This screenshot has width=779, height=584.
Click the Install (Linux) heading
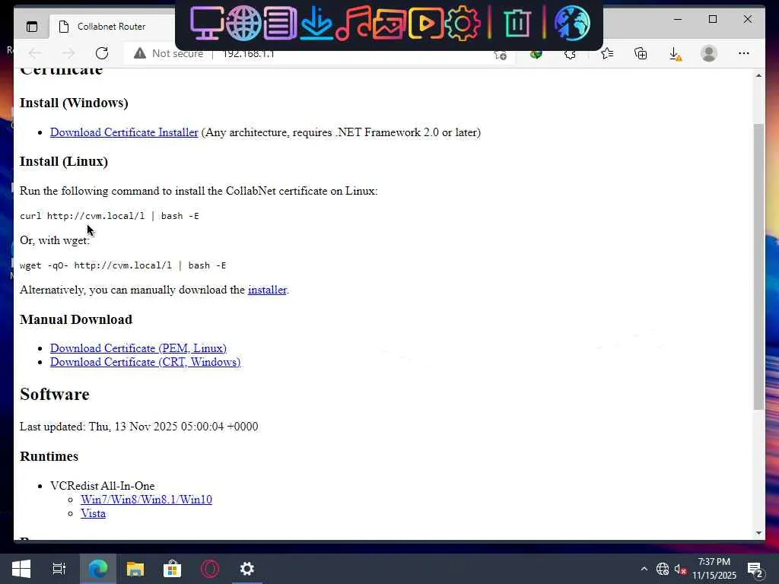click(64, 161)
